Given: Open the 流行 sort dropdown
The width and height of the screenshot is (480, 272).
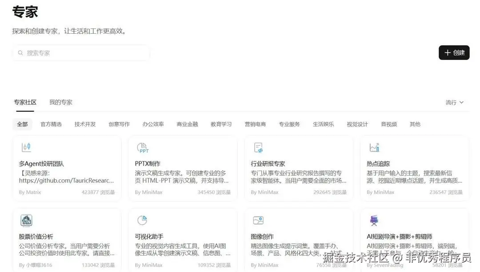Looking at the screenshot, I should pyautogui.click(x=450, y=102).
